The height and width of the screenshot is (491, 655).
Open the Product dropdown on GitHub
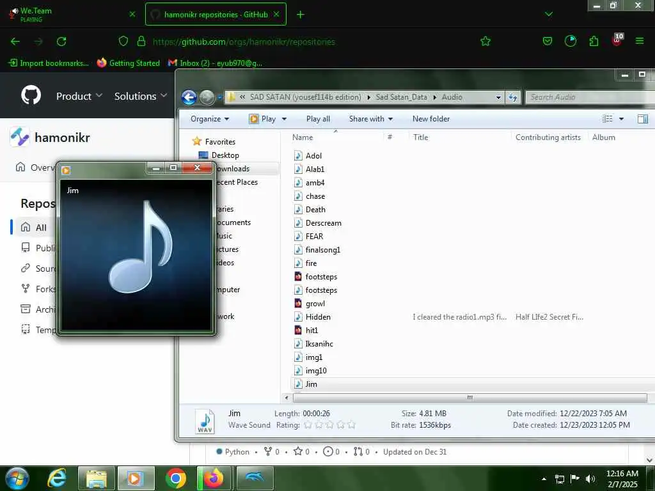pyautogui.click(x=79, y=96)
